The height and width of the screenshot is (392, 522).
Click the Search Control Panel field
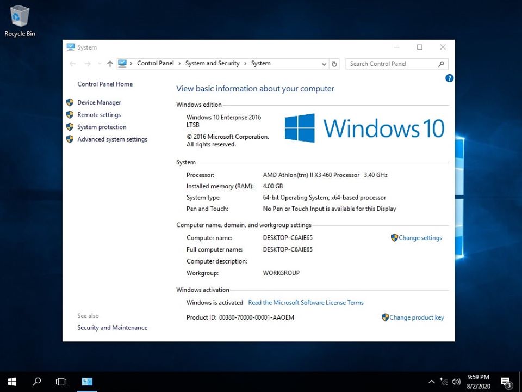tap(397, 64)
